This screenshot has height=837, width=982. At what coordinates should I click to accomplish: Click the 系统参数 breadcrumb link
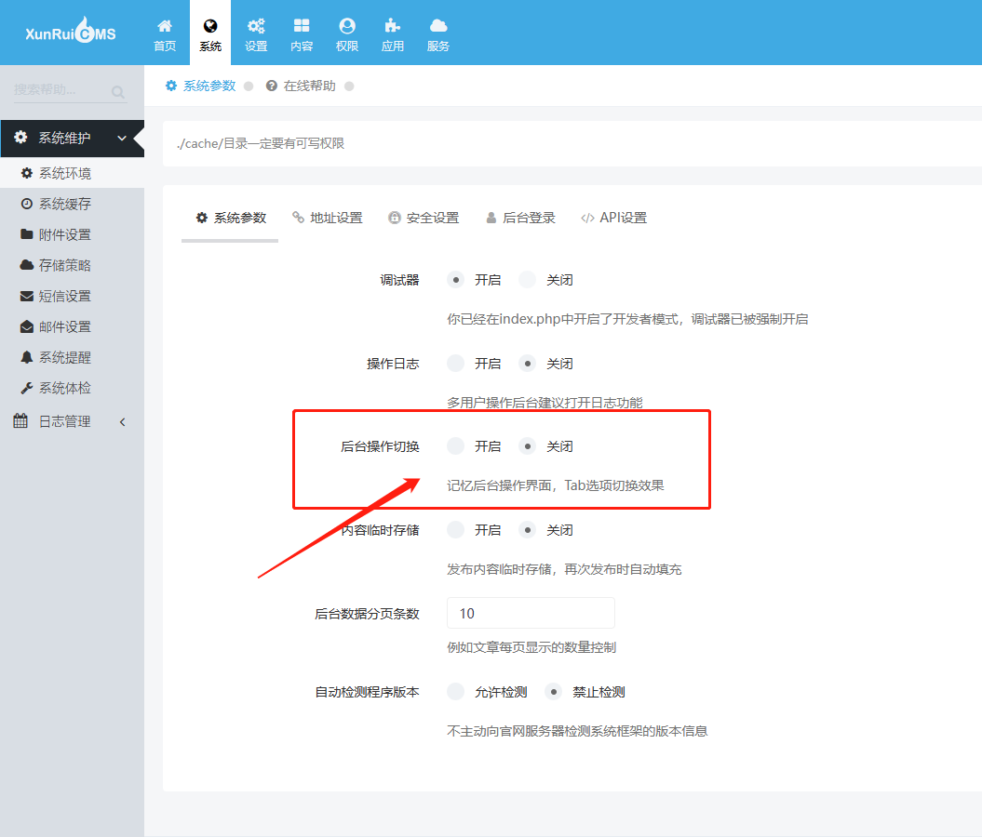[209, 86]
